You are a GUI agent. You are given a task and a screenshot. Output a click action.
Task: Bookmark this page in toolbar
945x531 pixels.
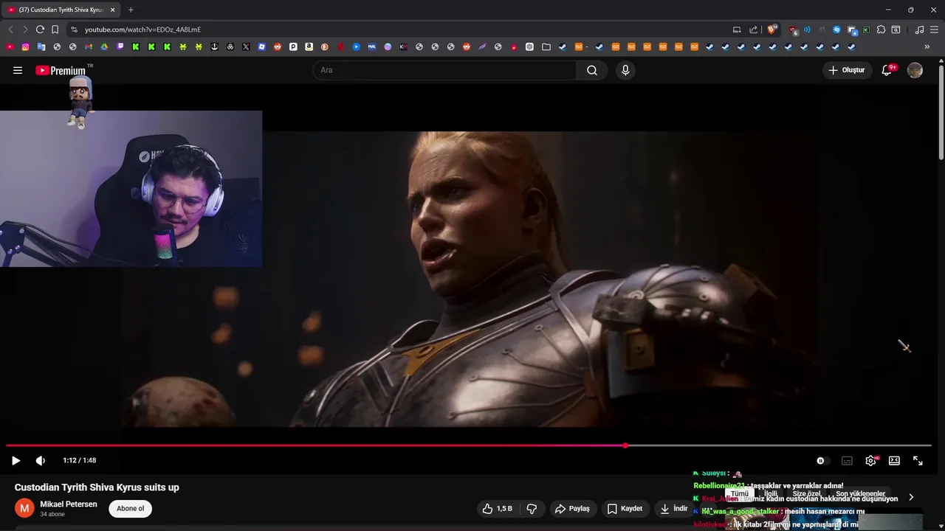[55, 29]
